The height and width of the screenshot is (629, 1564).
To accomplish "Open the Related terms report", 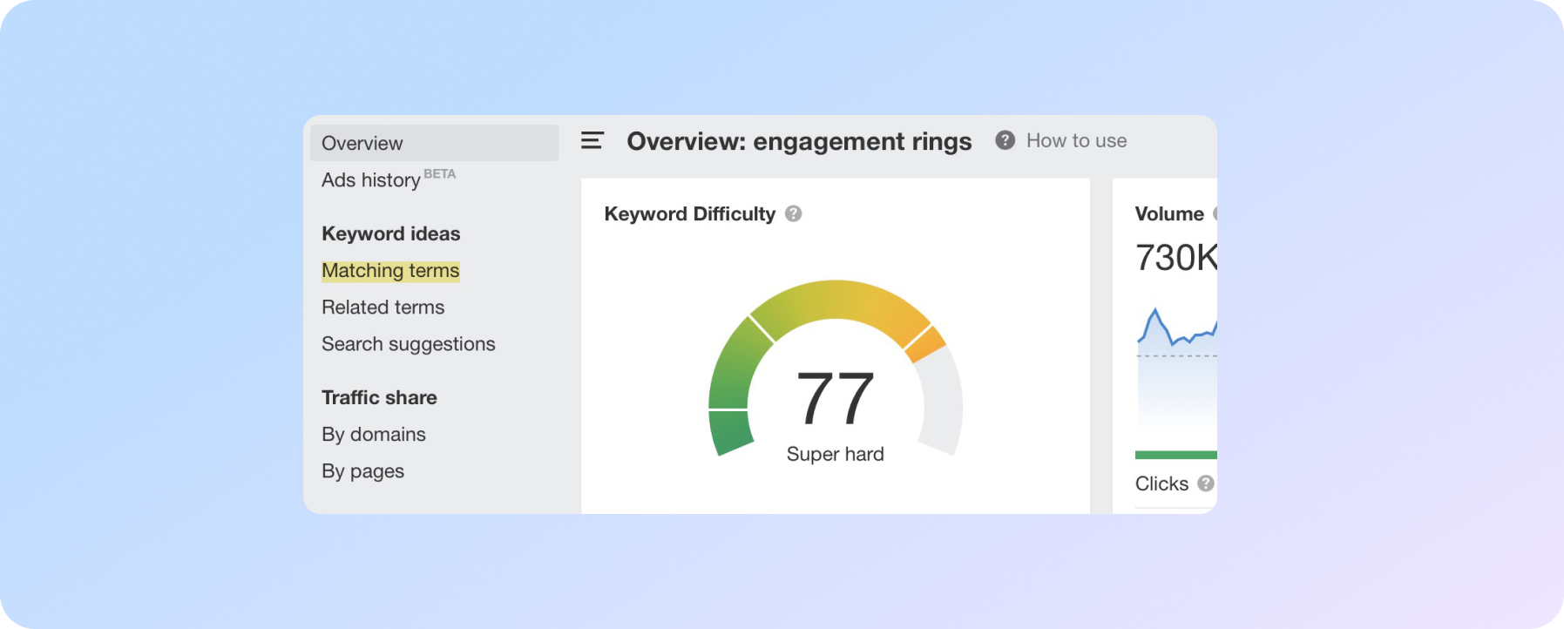I will coord(383,308).
